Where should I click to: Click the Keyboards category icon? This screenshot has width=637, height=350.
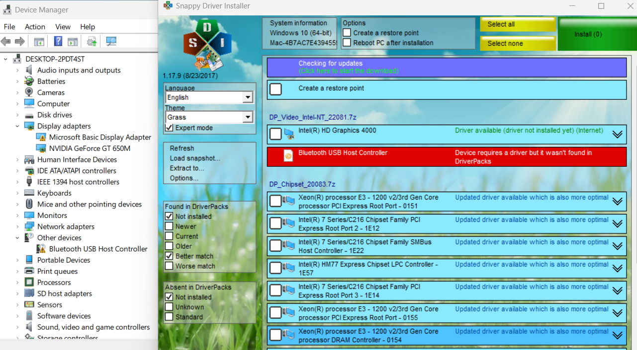pos(29,193)
